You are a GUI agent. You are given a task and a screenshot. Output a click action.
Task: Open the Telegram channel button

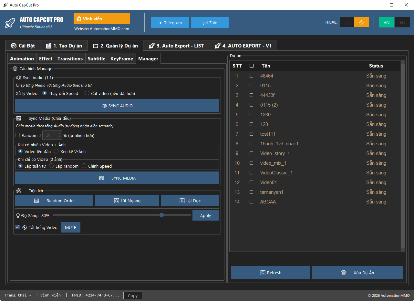click(170, 23)
